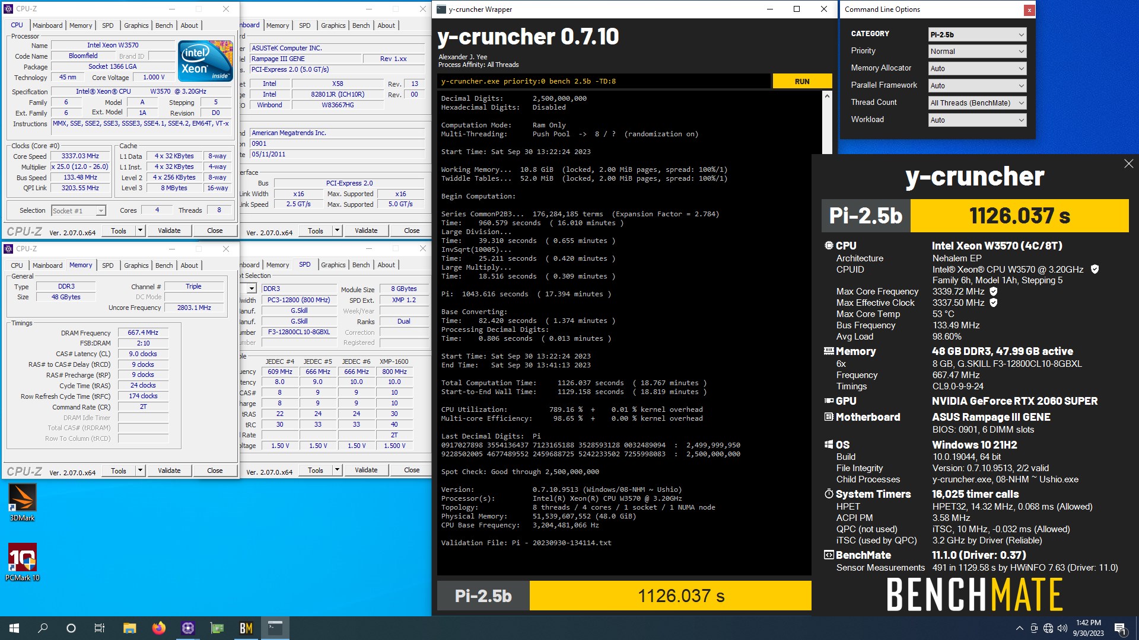Open the PCMark 10 desktop shortcut
This screenshot has height=640, width=1139.
[23, 562]
